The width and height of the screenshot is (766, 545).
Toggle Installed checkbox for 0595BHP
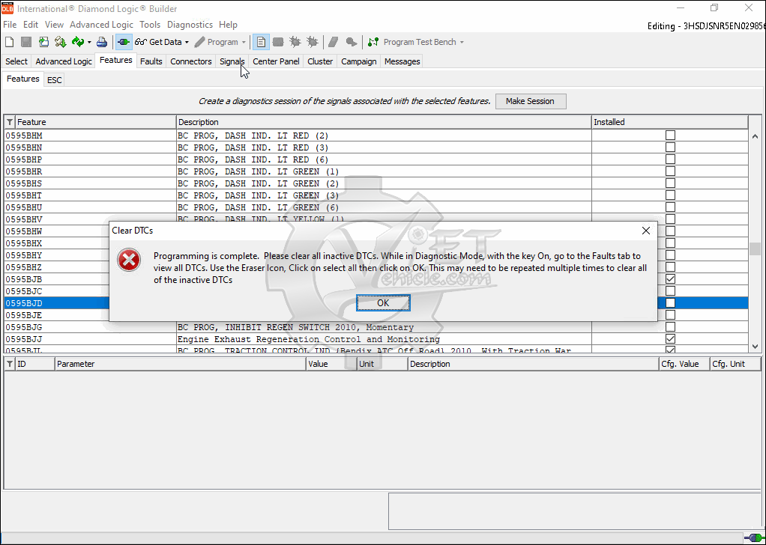[x=670, y=159]
